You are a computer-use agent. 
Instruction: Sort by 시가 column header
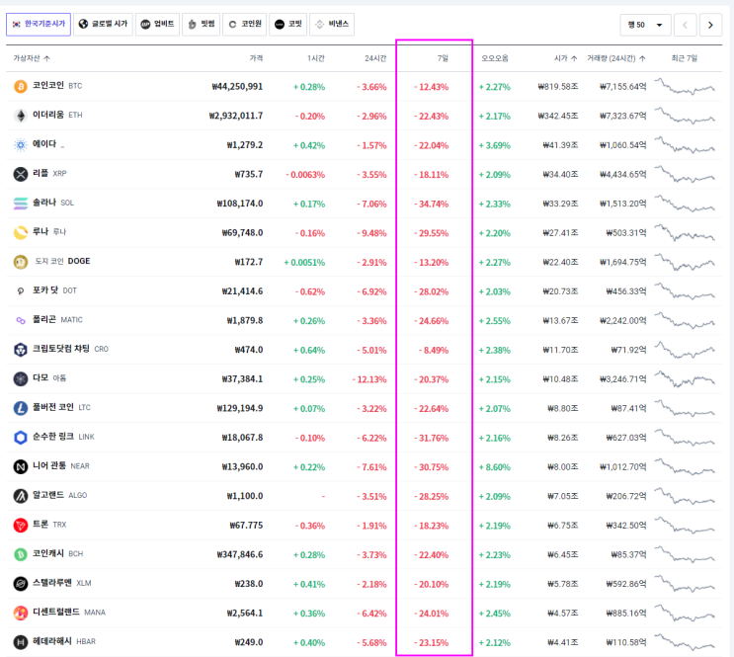[565, 58]
